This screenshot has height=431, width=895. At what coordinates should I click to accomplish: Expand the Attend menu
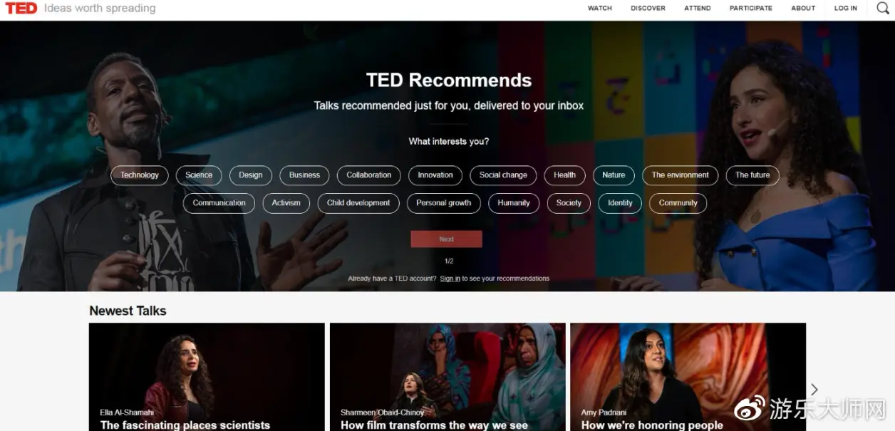coord(698,9)
